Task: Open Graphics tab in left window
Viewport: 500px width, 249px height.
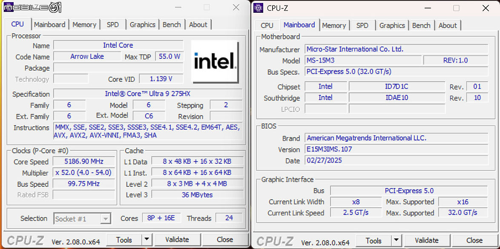Action: coord(143,25)
